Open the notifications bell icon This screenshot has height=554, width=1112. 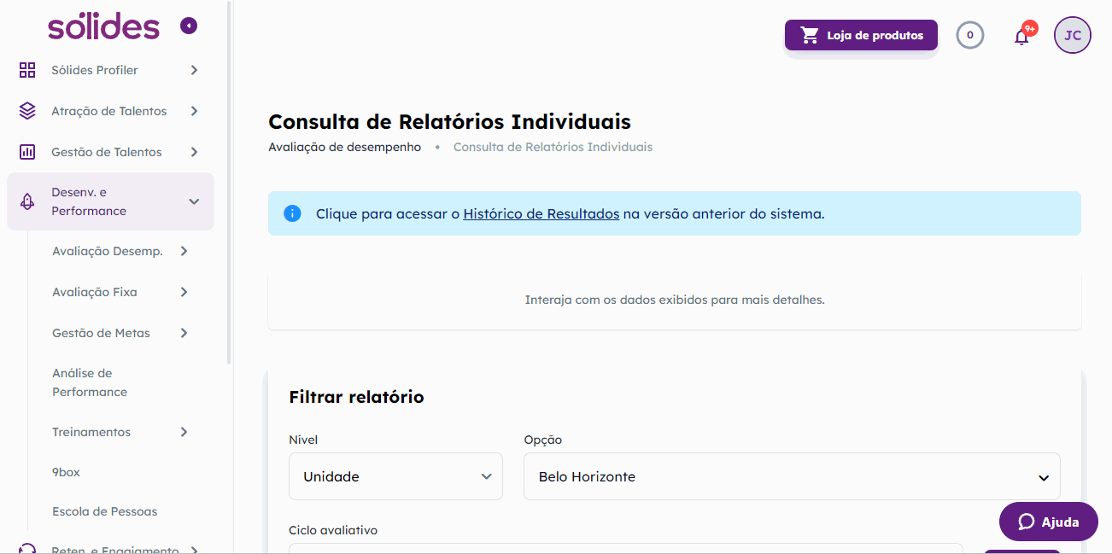coord(1021,37)
